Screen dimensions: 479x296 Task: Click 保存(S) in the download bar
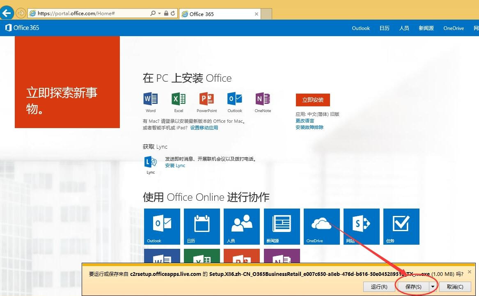pos(413,287)
